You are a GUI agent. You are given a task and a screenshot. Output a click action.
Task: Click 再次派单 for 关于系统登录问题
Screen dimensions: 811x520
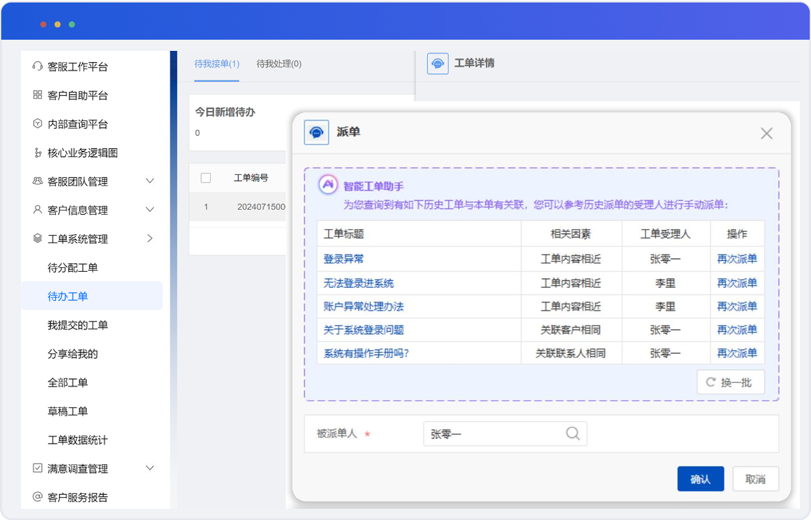[737, 329]
